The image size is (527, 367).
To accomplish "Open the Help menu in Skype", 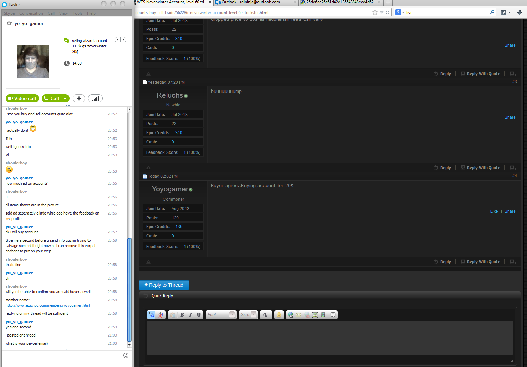I will 91,13.
